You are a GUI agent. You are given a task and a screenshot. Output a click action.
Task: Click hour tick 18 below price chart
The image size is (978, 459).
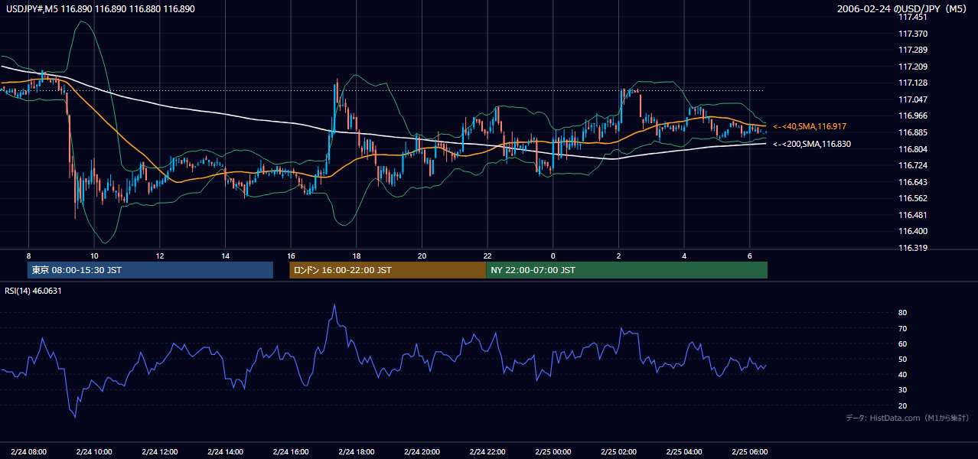[357, 256]
